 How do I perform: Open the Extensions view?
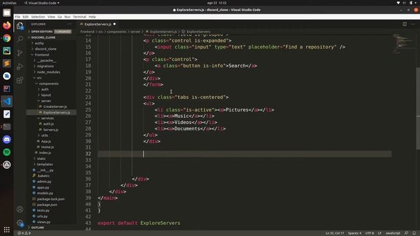pyautogui.click(x=20, y=80)
